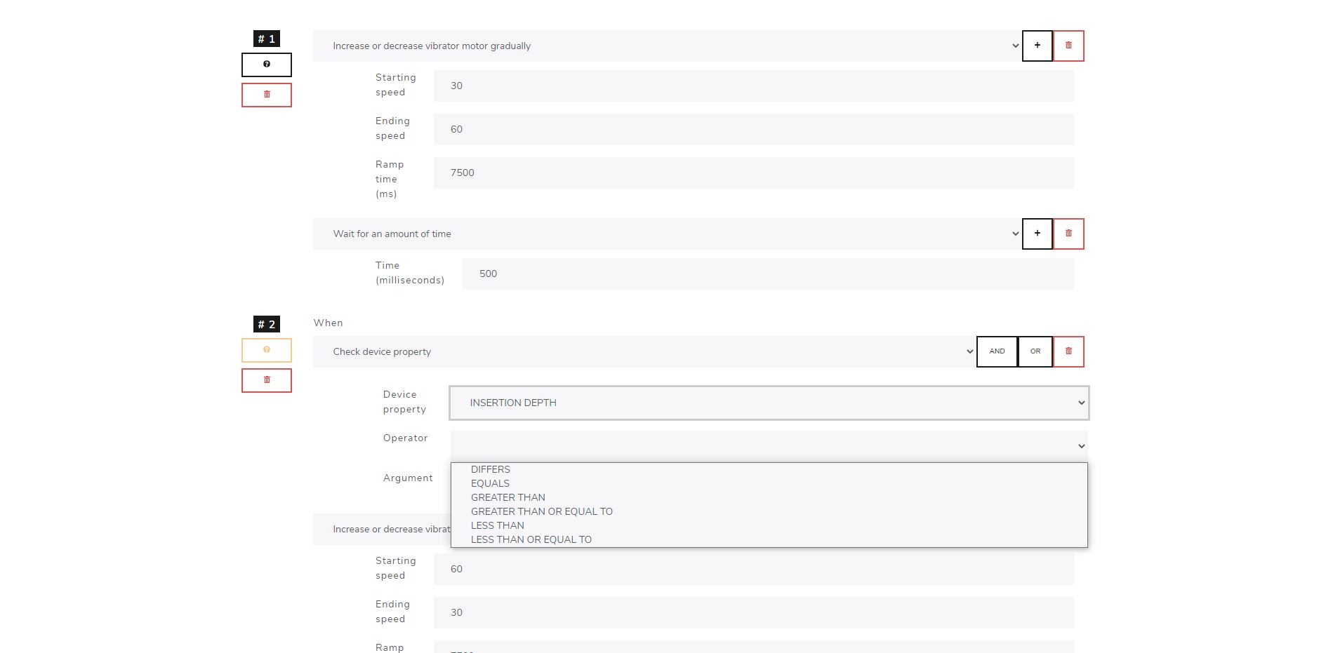1326x653 pixels.
Task: Edit ramp time field 7500
Action: pyautogui.click(x=753, y=173)
